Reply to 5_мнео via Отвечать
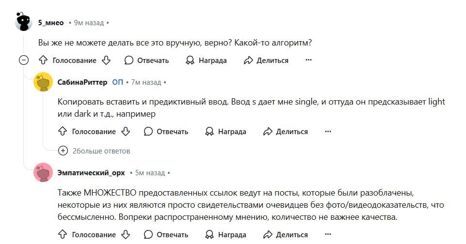The image size is (466, 244). (146, 60)
